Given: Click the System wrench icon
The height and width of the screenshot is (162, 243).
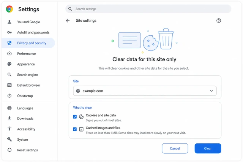Looking at the screenshot, I should [x=9, y=139].
